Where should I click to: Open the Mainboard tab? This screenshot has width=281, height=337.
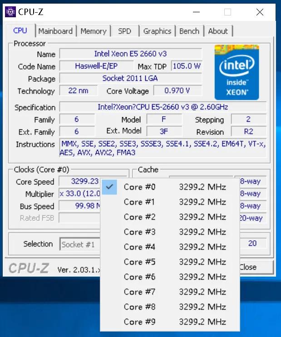pos(55,31)
